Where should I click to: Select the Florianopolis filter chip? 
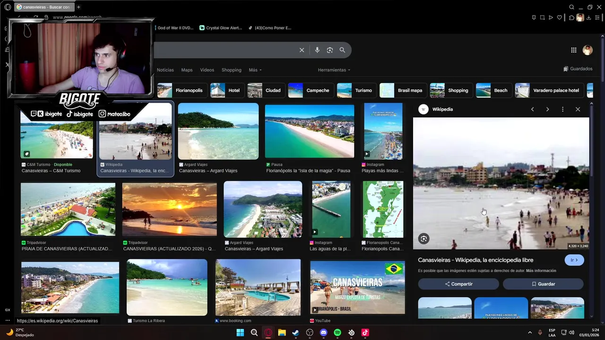click(182, 90)
